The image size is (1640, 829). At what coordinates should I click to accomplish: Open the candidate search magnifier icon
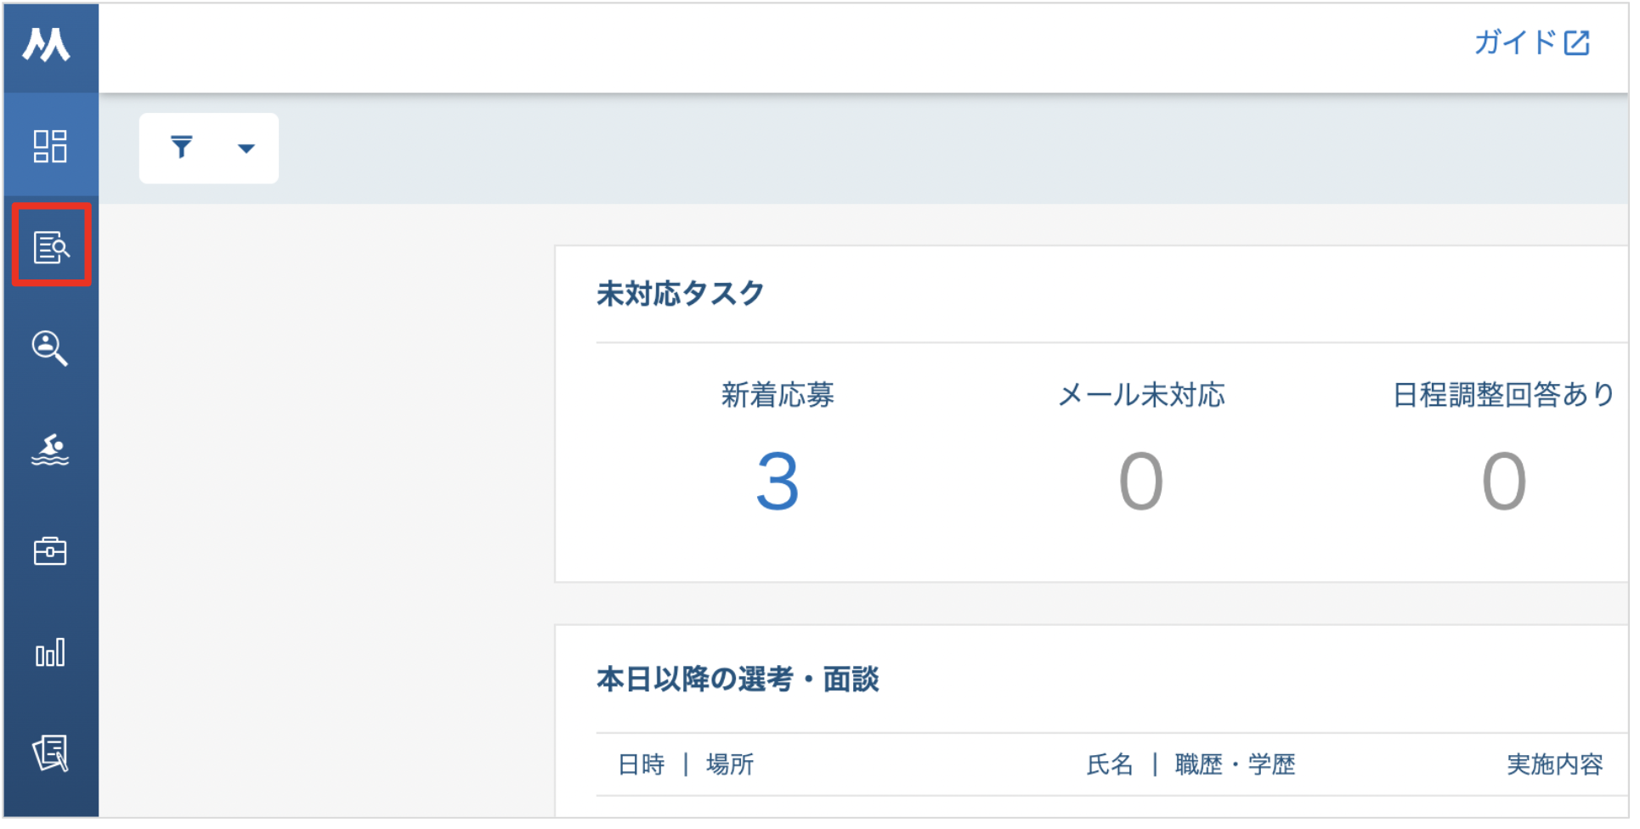tap(50, 348)
